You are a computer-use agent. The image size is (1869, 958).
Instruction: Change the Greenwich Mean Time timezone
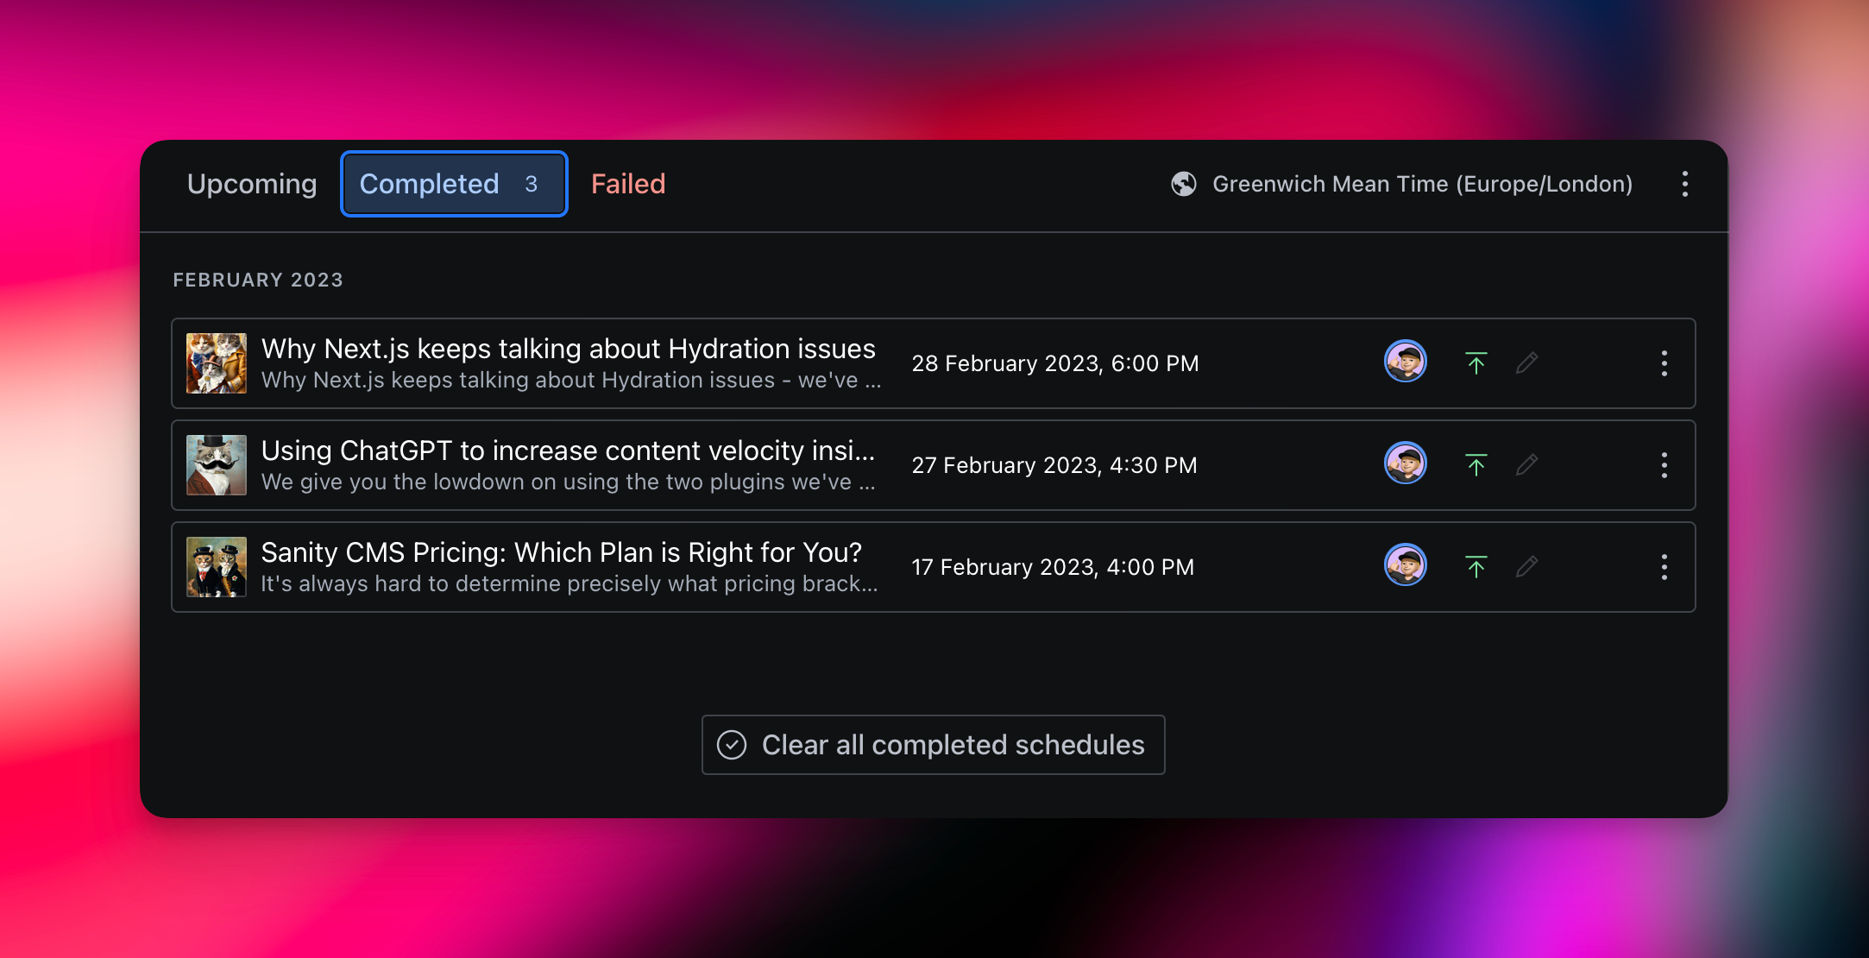click(x=1422, y=184)
